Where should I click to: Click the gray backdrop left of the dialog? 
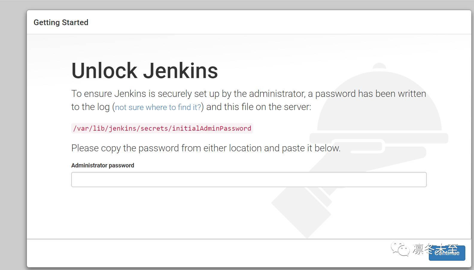pos(13,135)
